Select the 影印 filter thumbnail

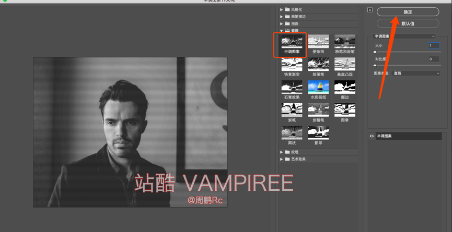[318, 133]
